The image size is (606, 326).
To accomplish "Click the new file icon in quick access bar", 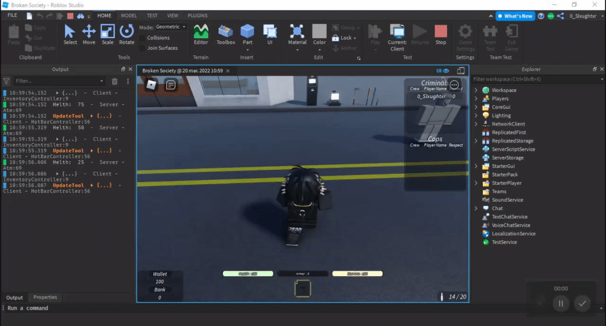I will tap(29, 16).
